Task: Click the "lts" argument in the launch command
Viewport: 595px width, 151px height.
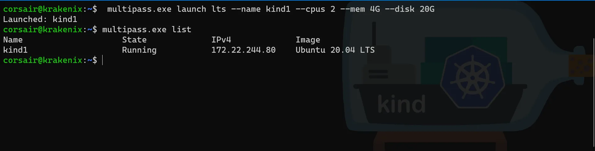Action: pos(218,9)
